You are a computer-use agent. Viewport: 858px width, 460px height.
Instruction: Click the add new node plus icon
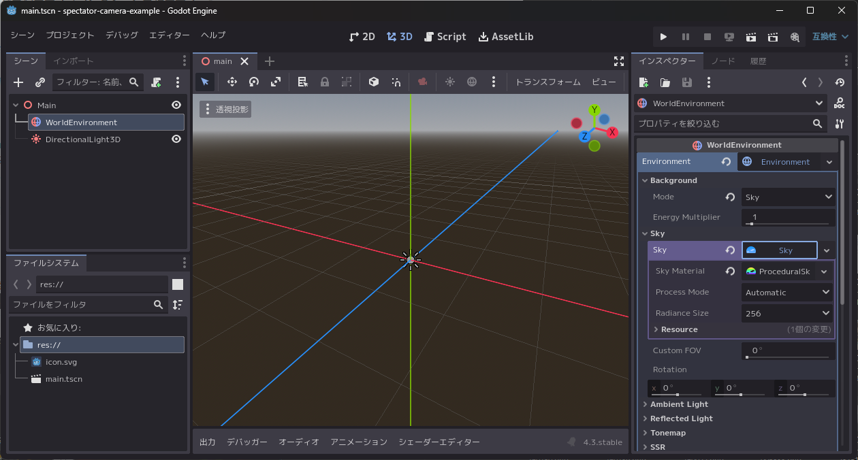pyautogui.click(x=18, y=82)
